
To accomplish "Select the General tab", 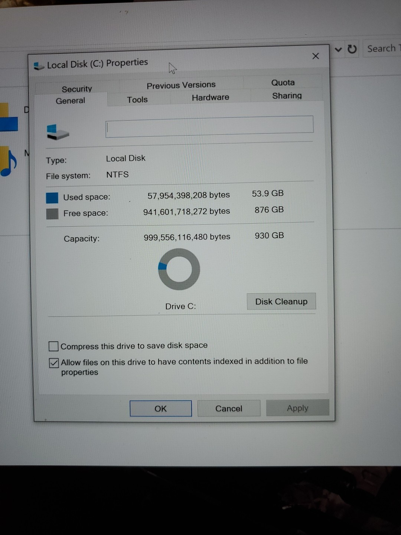I will [71, 100].
